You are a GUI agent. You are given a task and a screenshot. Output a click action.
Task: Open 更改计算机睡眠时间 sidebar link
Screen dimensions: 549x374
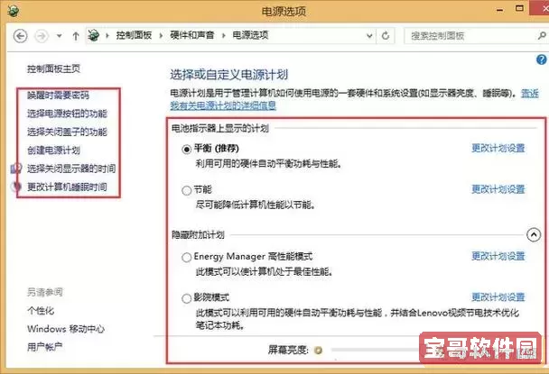click(x=67, y=187)
